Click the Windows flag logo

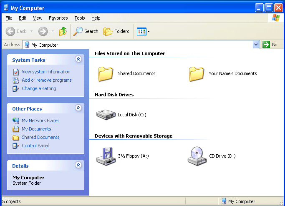pyautogui.click(x=276, y=18)
